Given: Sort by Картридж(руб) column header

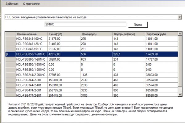Looking at the screenshot, I should (x=161, y=34).
